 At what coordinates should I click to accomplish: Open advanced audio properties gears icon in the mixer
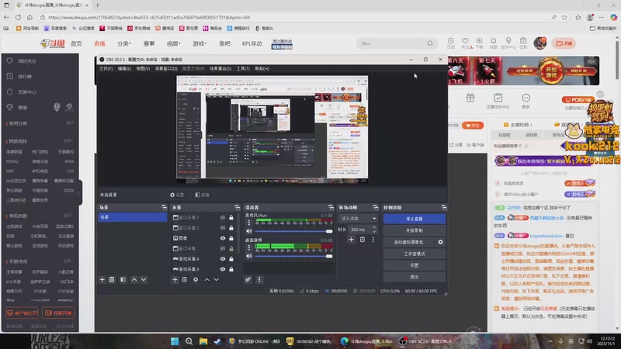pos(248,279)
